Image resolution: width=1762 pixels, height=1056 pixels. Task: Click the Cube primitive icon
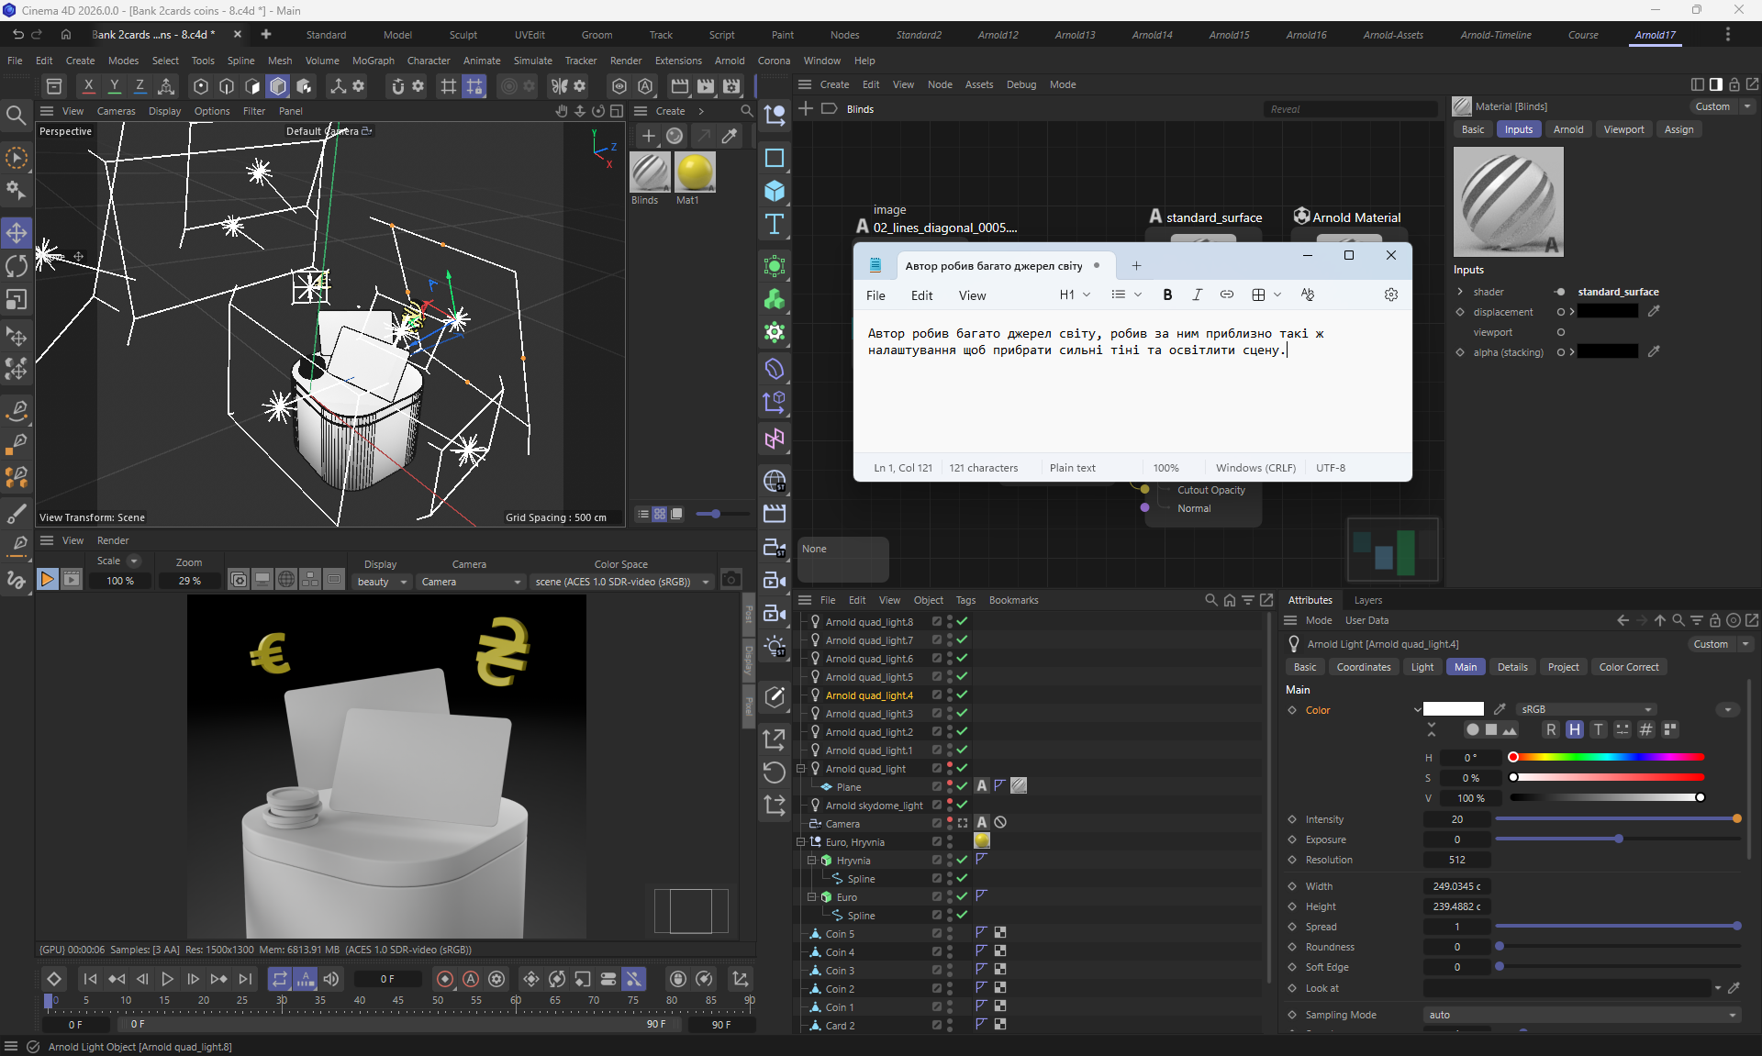pos(775,191)
